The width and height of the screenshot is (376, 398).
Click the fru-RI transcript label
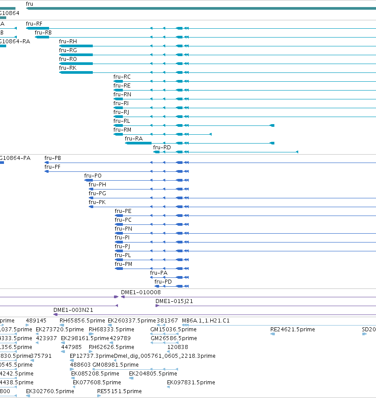click(121, 103)
